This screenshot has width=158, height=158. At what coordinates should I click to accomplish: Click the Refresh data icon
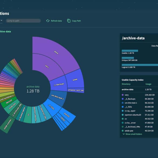pos(48,21)
